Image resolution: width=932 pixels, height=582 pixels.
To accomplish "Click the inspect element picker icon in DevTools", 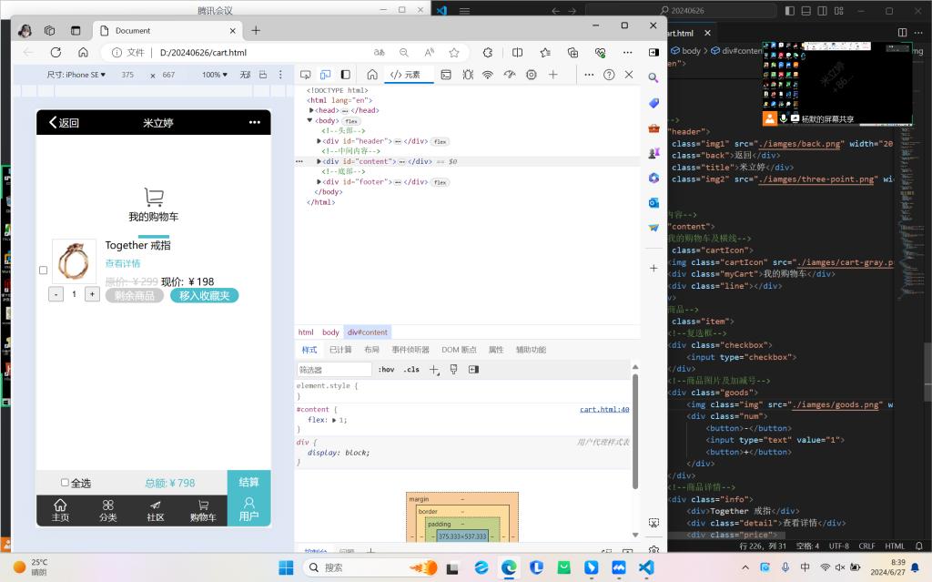I will point(305,75).
